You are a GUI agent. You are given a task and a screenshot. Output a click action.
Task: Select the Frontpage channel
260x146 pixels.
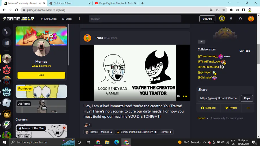click(41, 91)
